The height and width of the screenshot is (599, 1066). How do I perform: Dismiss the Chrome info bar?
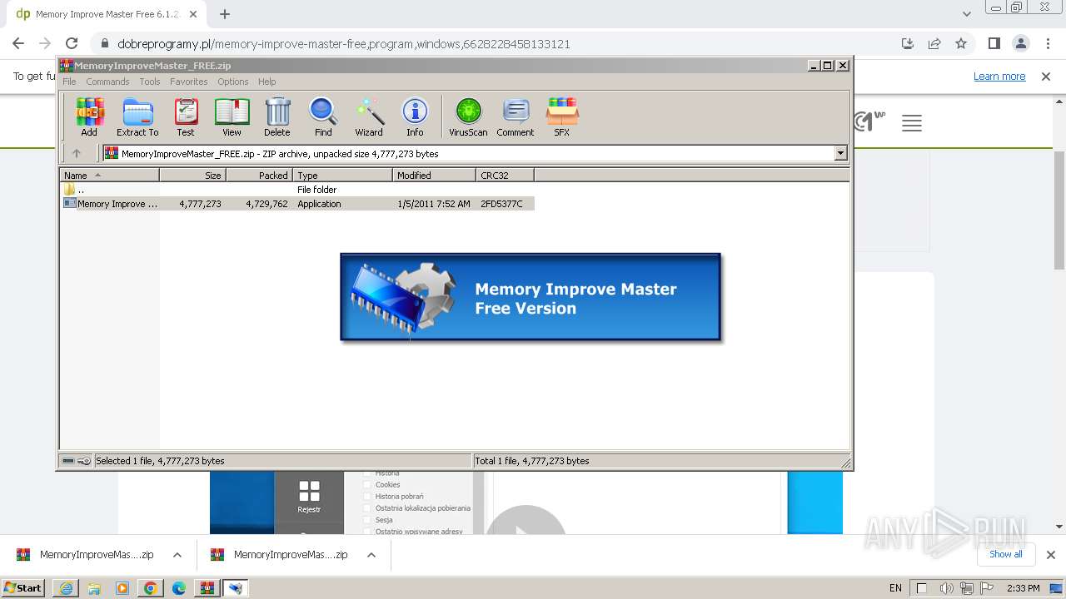[1046, 77]
